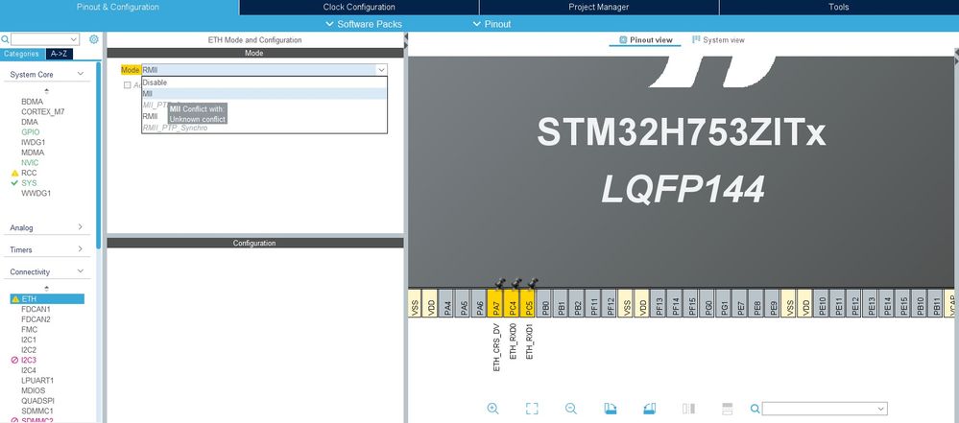Select MDIOS peripheral

point(33,390)
